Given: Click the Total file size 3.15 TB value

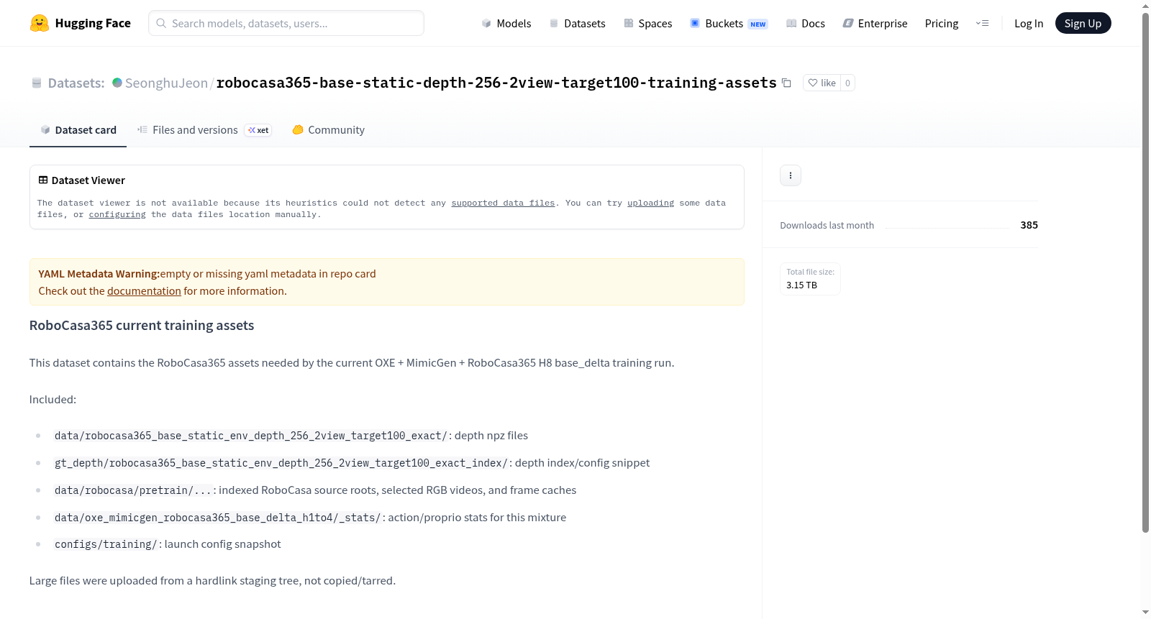Looking at the screenshot, I should click(801, 285).
